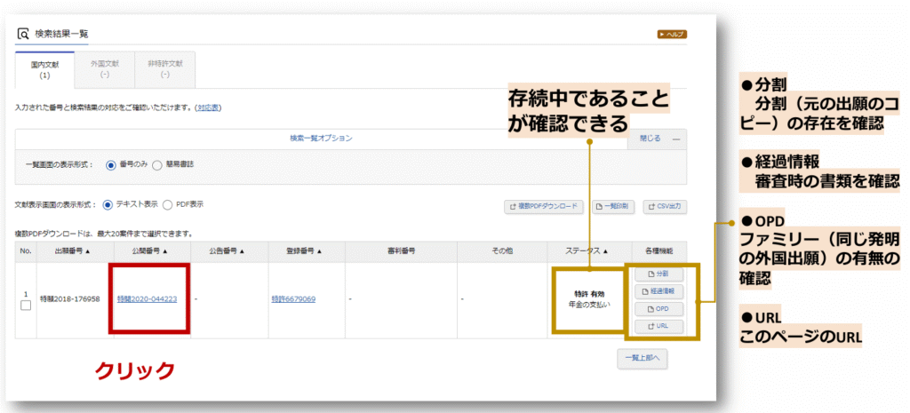Viewport: 910px width, 413px height.
Task: Open publication link 特開2020-044223
Action: (x=147, y=299)
